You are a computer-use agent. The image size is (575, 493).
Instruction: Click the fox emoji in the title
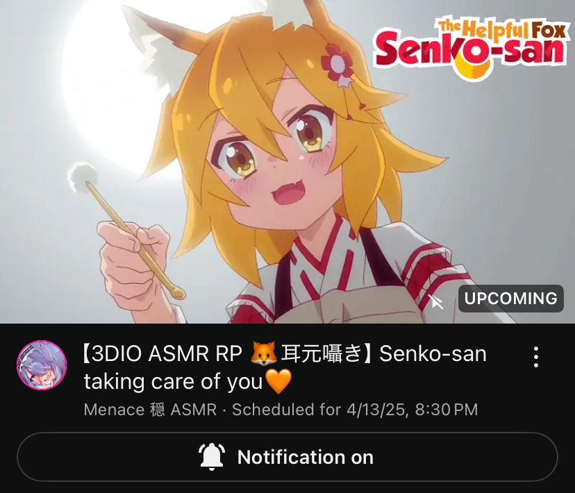pyautogui.click(x=263, y=354)
